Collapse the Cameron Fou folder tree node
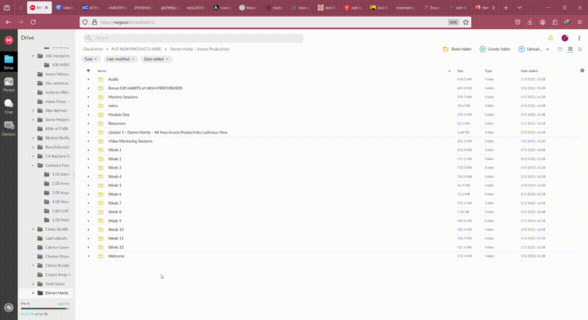Screen dimensions: 588x320 (x=33, y=165)
